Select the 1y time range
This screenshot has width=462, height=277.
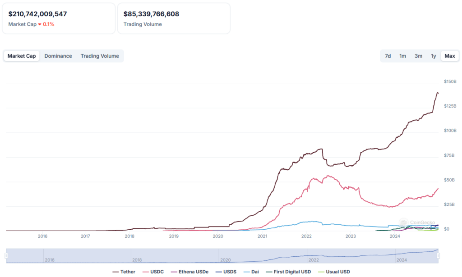click(x=434, y=56)
